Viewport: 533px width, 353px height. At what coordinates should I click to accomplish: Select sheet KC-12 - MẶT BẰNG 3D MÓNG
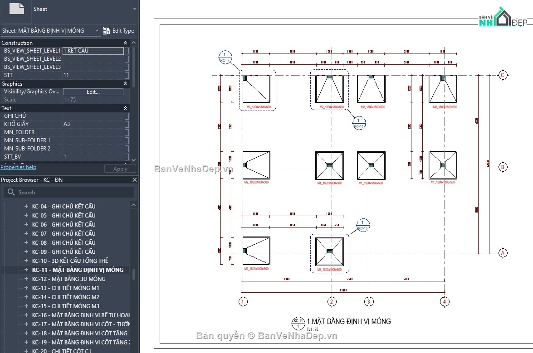tap(68, 279)
